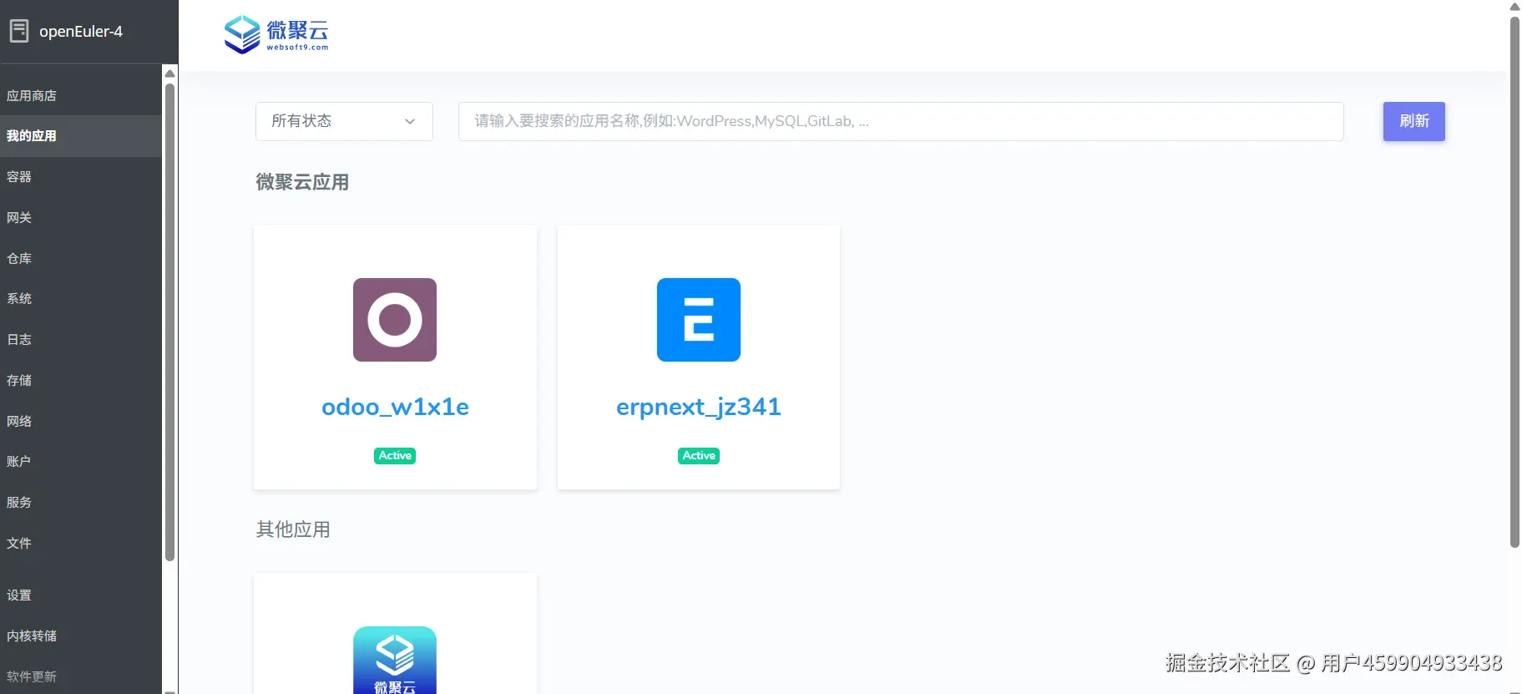1522x694 pixels.
Task: Click the Active badge under erpnext_jz341
Action: (x=699, y=456)
